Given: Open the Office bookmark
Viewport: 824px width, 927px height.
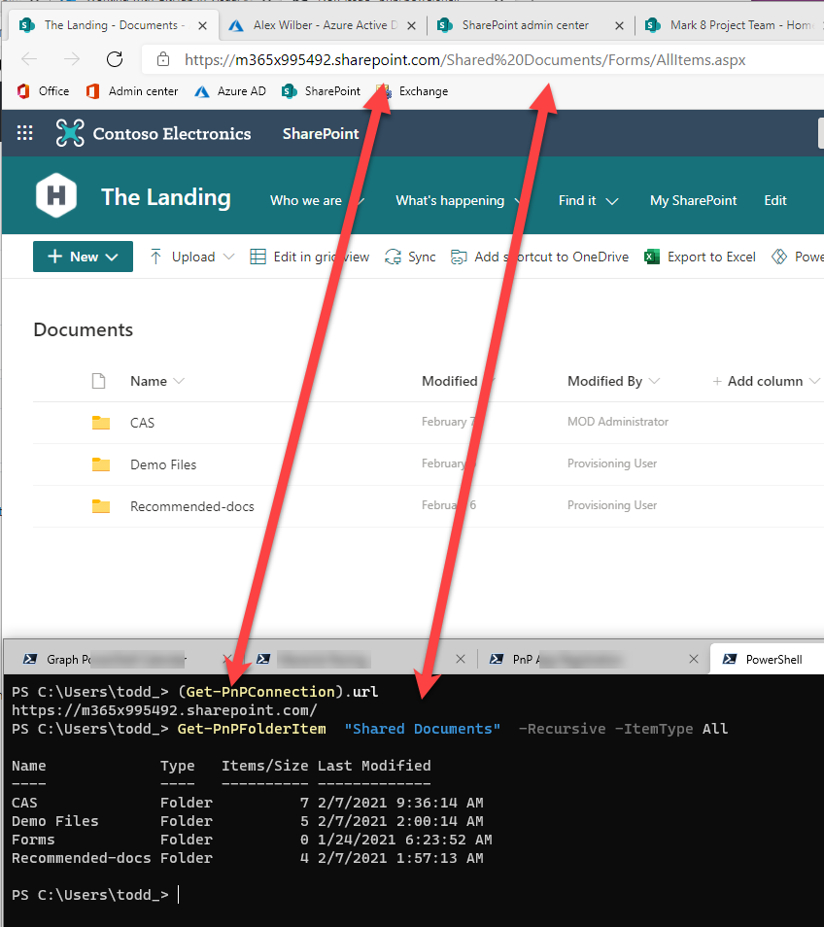Looking at the screenshot, I should point(43,91).
